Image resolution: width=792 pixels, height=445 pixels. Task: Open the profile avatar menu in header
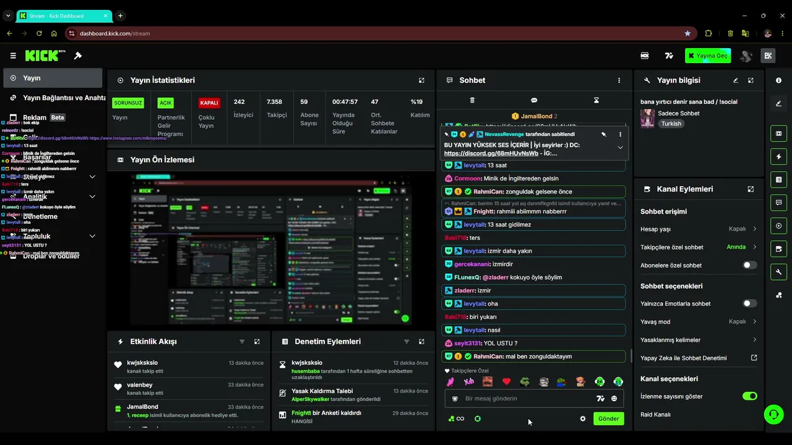[746, 56]
